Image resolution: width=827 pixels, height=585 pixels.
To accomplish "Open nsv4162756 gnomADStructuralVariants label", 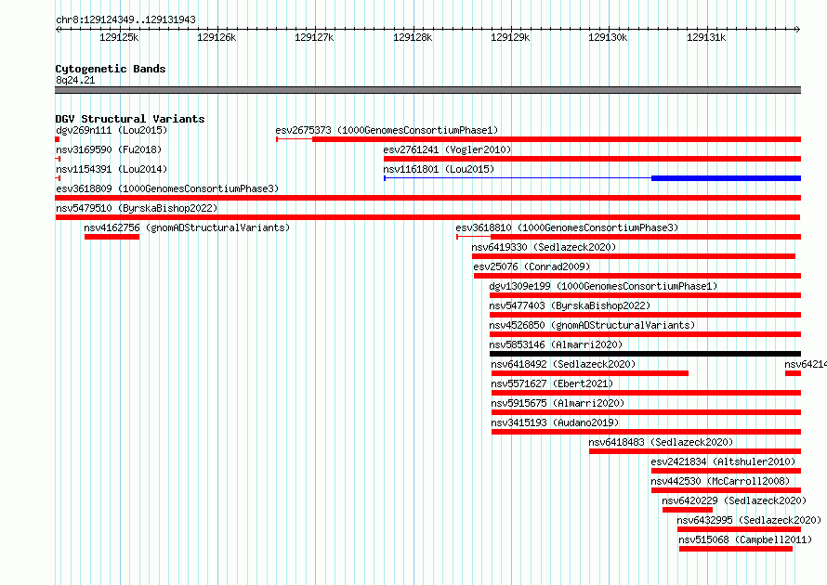I will 187,227.
